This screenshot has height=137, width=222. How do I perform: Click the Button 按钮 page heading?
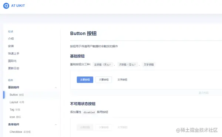point(83,34)
